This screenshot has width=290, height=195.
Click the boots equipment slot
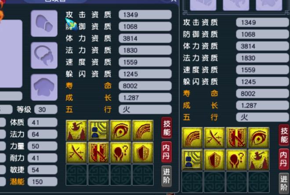coord(44,23)
